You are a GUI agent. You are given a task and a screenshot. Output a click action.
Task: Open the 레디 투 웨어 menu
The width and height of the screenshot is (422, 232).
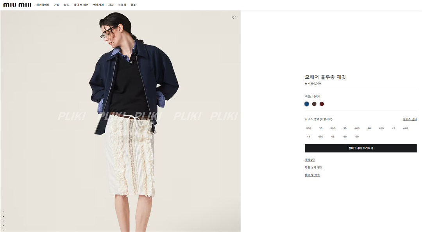click(81, 5)
